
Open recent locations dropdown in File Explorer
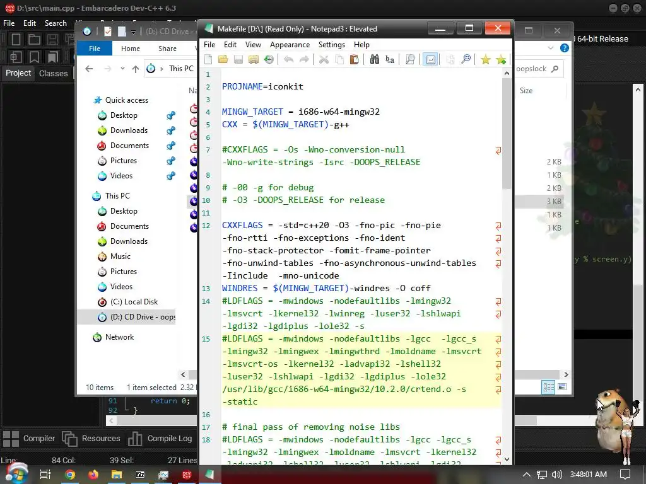[x=122, y=69]
